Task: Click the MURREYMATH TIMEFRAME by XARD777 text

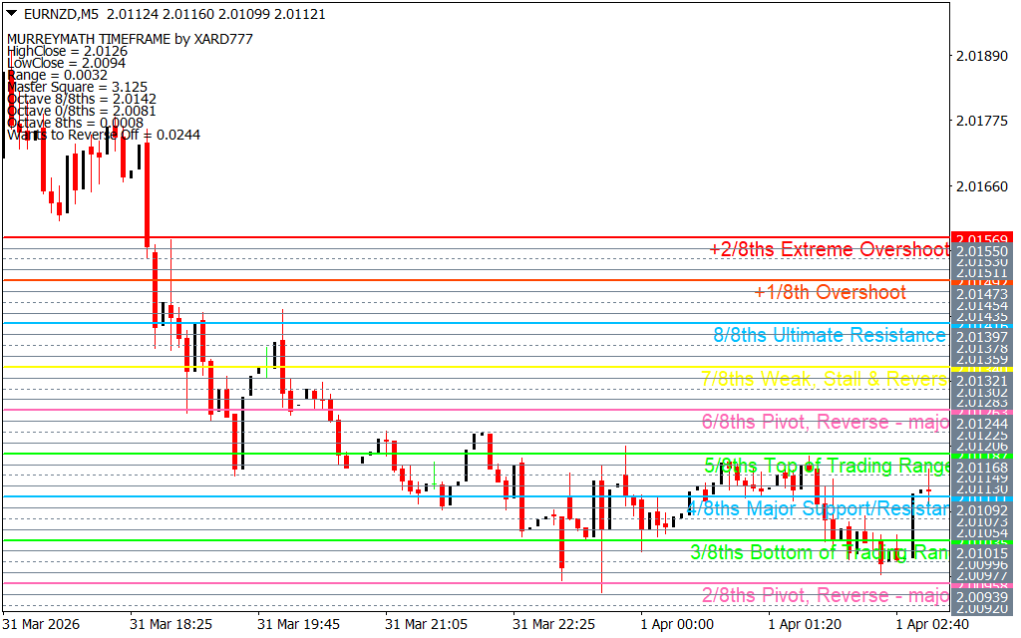Action: pyautogui.click(x=130, y=39)
